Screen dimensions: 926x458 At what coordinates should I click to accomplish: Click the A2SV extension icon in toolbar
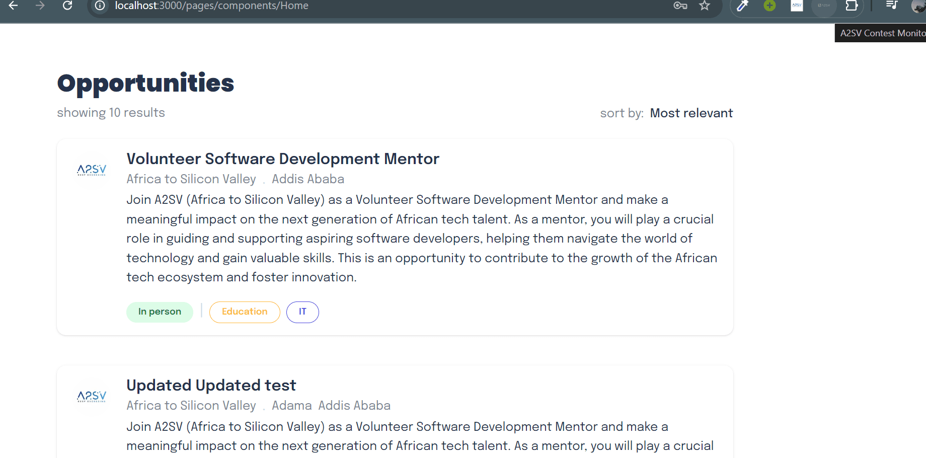tap(797, 6)
